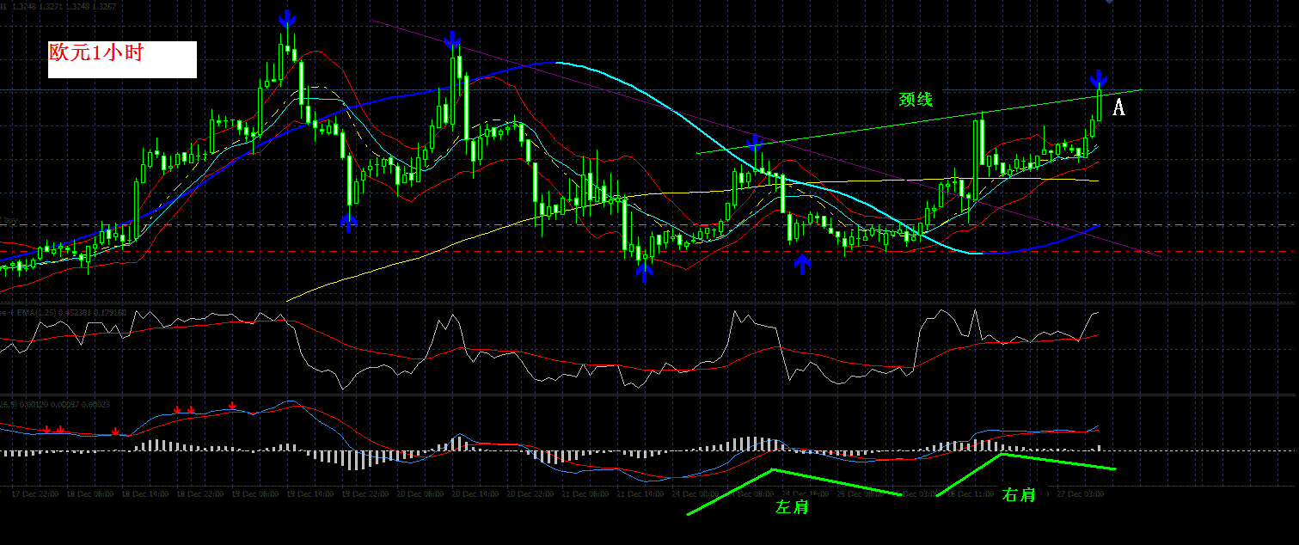The height and width of the screenshot is (545, 1299).
Task: Select the 右肩 right-shoulder label
Action: tap(1018, 494)
